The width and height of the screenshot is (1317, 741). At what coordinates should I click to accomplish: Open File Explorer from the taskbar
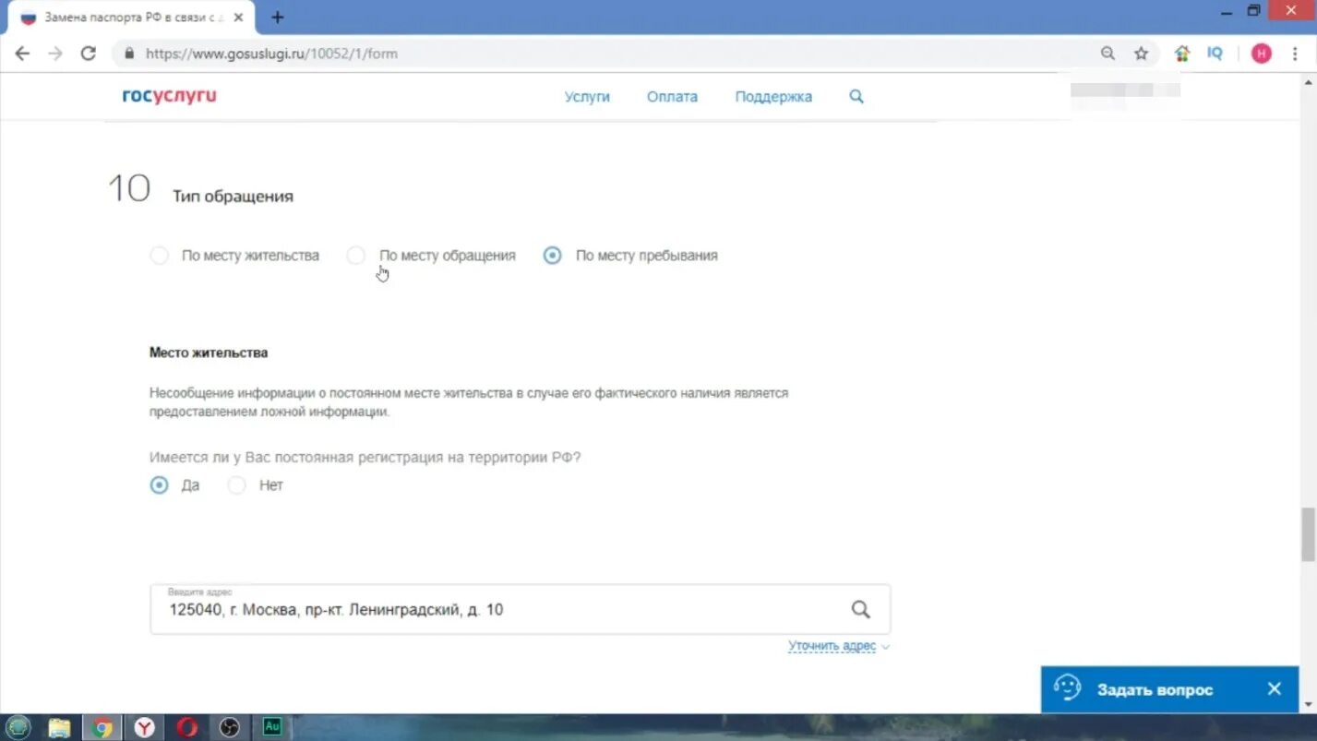tap(59, 727)
